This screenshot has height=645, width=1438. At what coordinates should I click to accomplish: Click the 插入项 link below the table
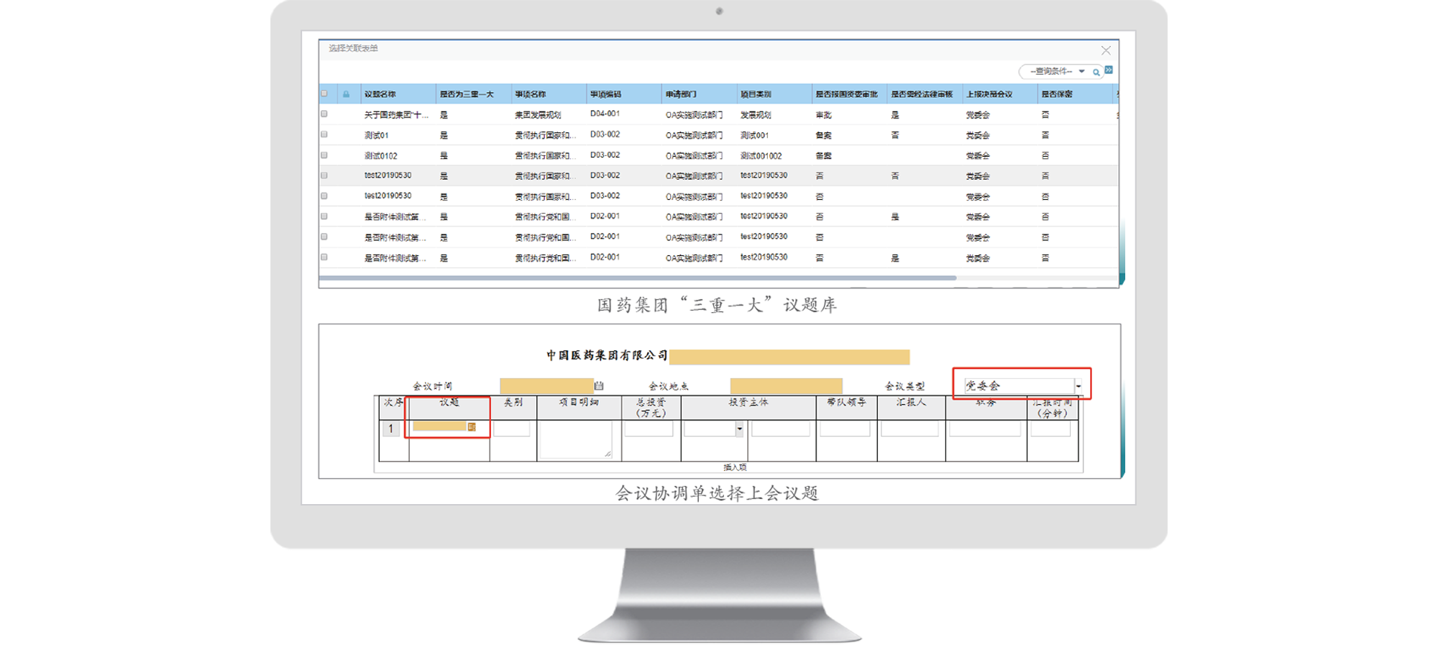735,467
